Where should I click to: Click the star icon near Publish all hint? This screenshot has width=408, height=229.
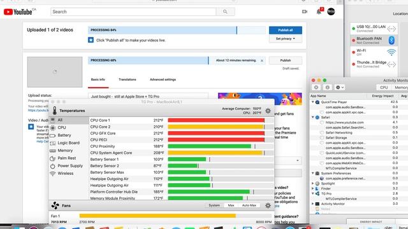click(91, 40)
